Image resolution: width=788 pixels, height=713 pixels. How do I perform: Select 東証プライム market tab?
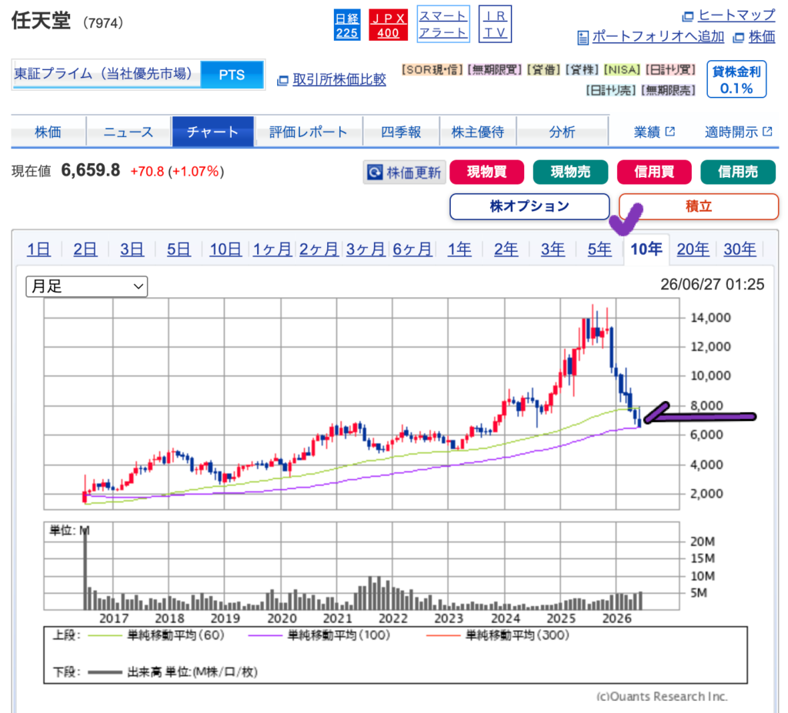click(106, 75)
